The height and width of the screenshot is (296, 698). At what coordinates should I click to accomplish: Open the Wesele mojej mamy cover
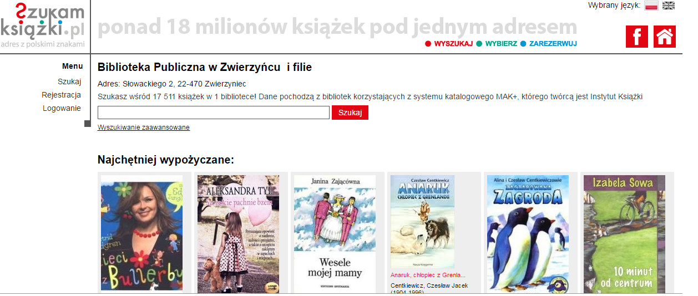[335, 233]
